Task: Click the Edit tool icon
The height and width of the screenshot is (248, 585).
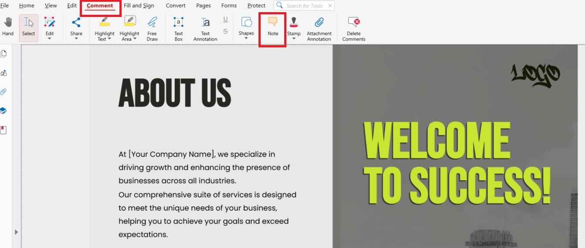Action: click(50, 23)
